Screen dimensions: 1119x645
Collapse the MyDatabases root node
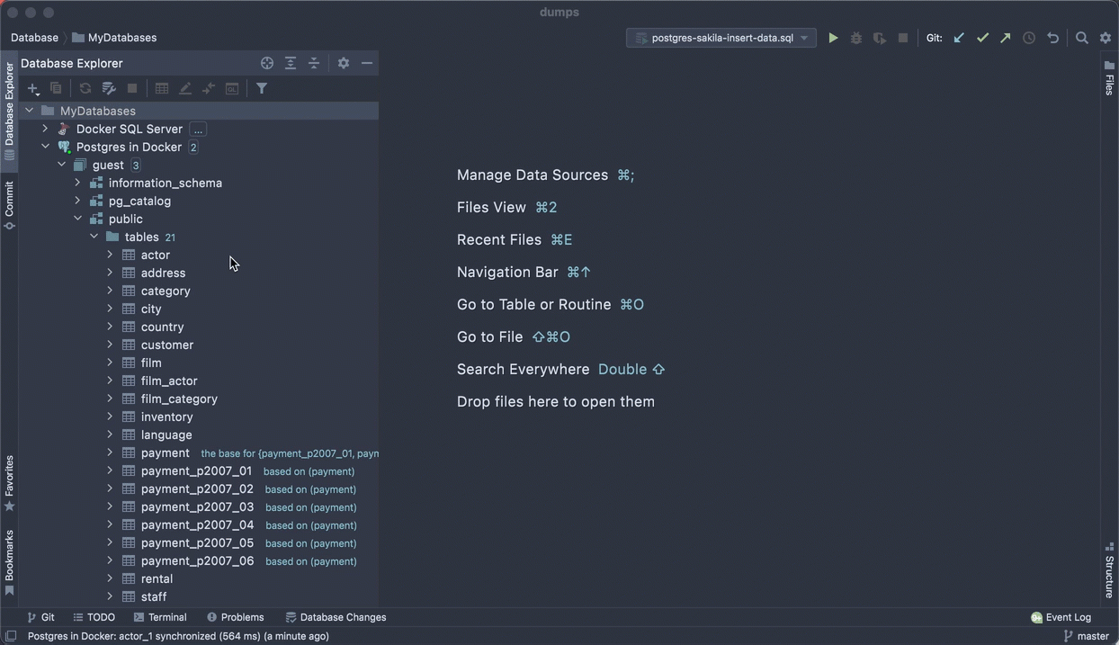[30, 111]
